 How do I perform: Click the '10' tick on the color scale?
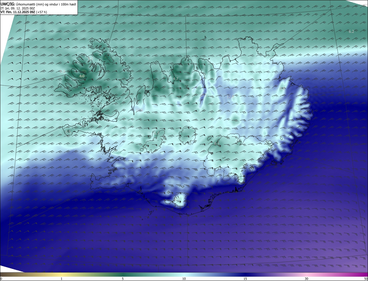click(x=184, y=279)
